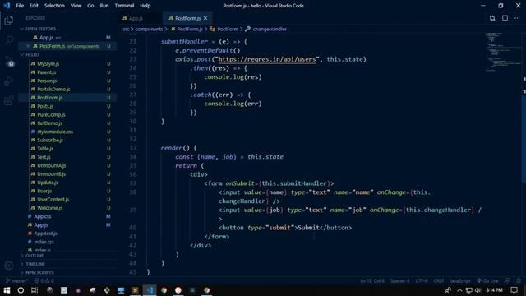526x296 pixels.
Task: Click the Ln/Col cursor position indicator
Action: point(372,281)
